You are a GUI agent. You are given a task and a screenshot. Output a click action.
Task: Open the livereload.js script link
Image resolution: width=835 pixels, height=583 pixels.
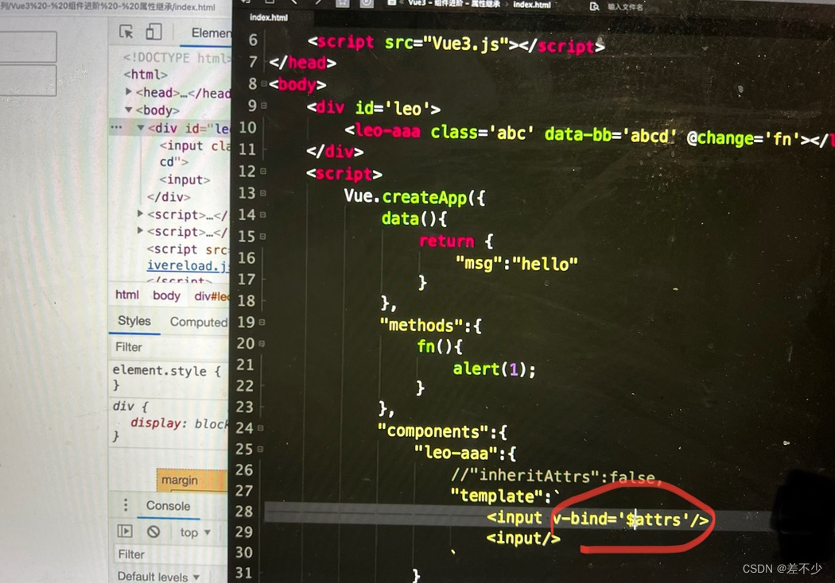coord(188,265)
